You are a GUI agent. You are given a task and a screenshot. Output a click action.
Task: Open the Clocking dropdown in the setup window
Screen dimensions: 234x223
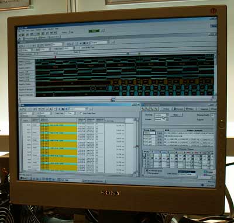161,115
